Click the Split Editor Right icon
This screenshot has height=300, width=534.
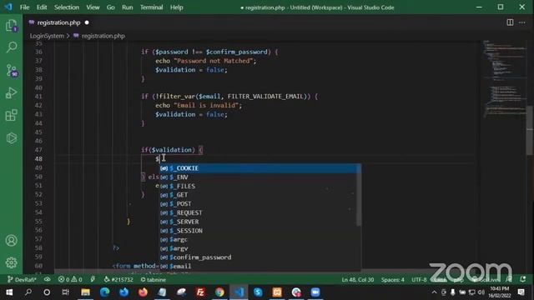coord(510,22)
